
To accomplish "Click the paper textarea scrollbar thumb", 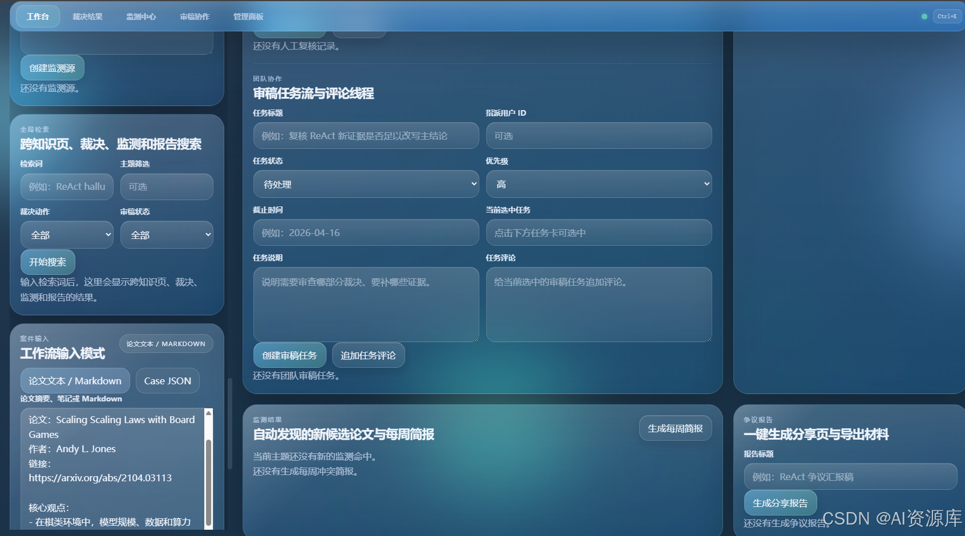I will 208,482.
